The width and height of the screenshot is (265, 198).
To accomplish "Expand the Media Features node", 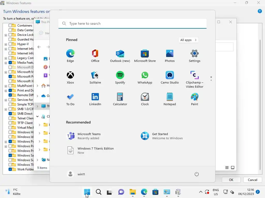I will coord(6,63).
